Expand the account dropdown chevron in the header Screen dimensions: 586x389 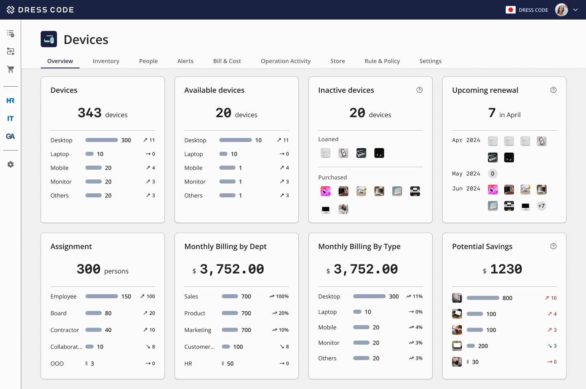tap(575, 10)
